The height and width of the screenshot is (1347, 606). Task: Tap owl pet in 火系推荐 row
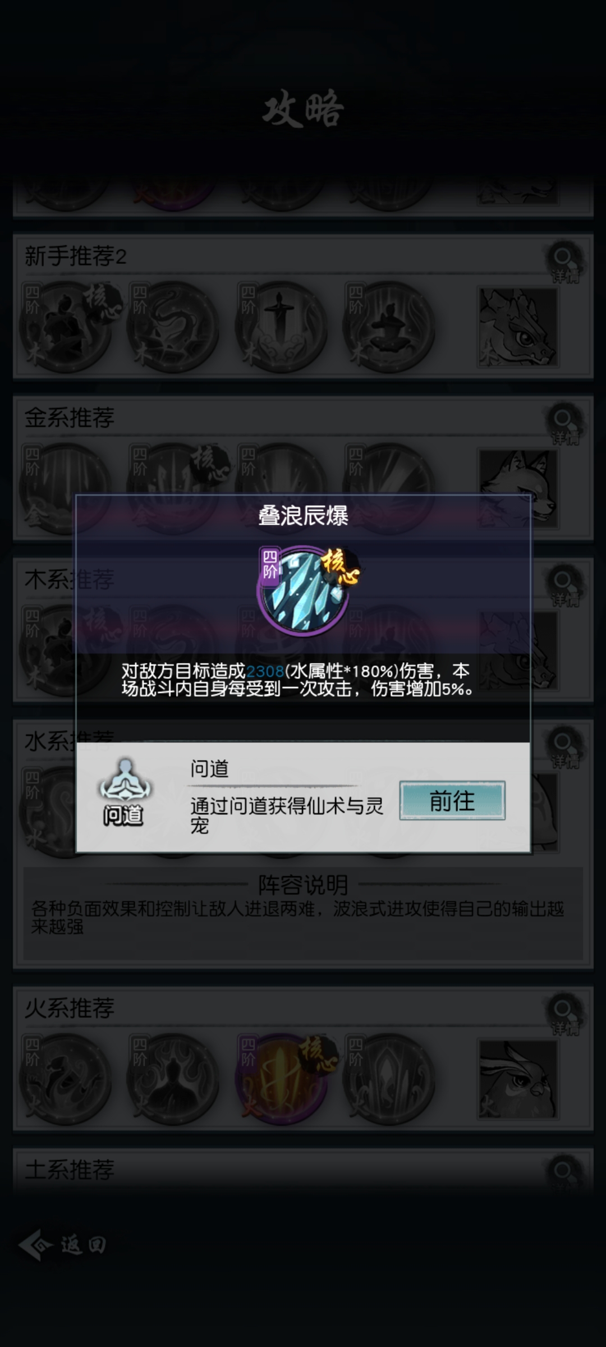(518, 1079)
